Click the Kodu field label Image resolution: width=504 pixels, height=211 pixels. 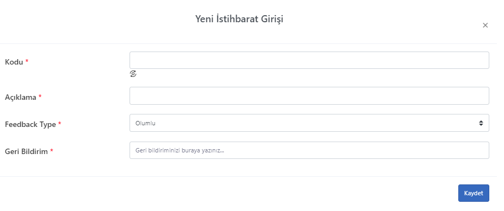14,62
